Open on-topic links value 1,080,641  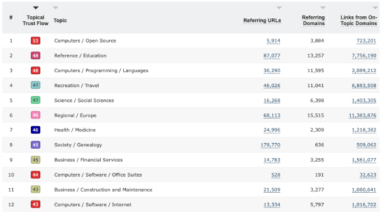click(x=364, y=190)
